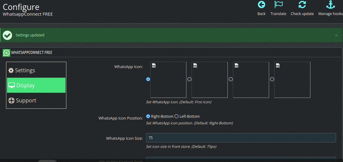Click the green checkmark success icon
The height and width of the screenshot is (162, 343).
(8, 35)
